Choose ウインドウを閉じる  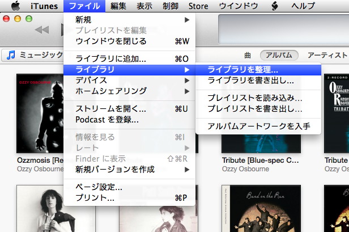point(129,41)
